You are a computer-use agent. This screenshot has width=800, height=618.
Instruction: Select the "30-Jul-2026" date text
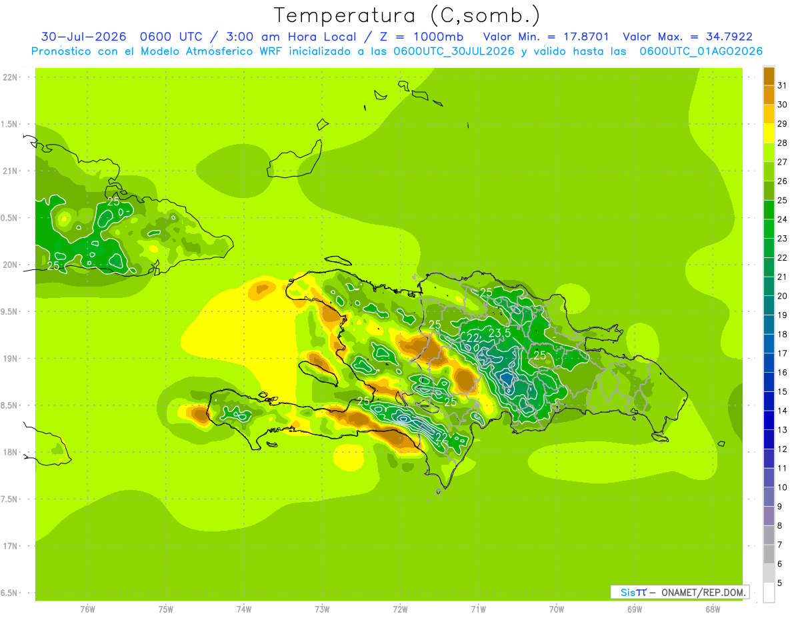coord(84,37)
